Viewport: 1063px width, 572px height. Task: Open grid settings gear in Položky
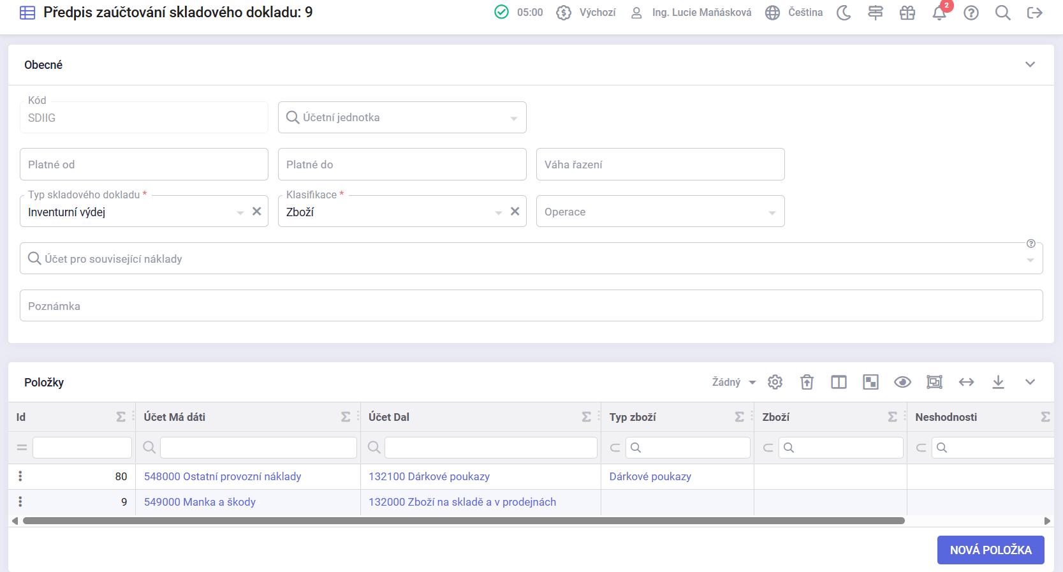775,382
